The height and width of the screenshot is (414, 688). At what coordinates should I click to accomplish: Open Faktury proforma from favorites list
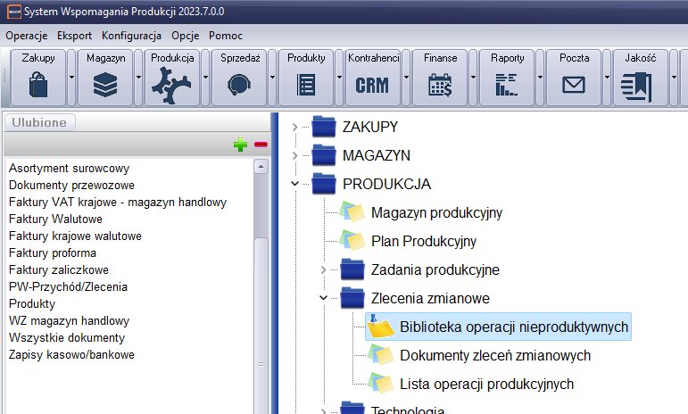[x=52, y=253]
